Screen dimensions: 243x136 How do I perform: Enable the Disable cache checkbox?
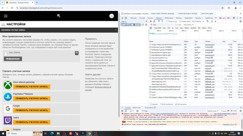tap(180, 22)
